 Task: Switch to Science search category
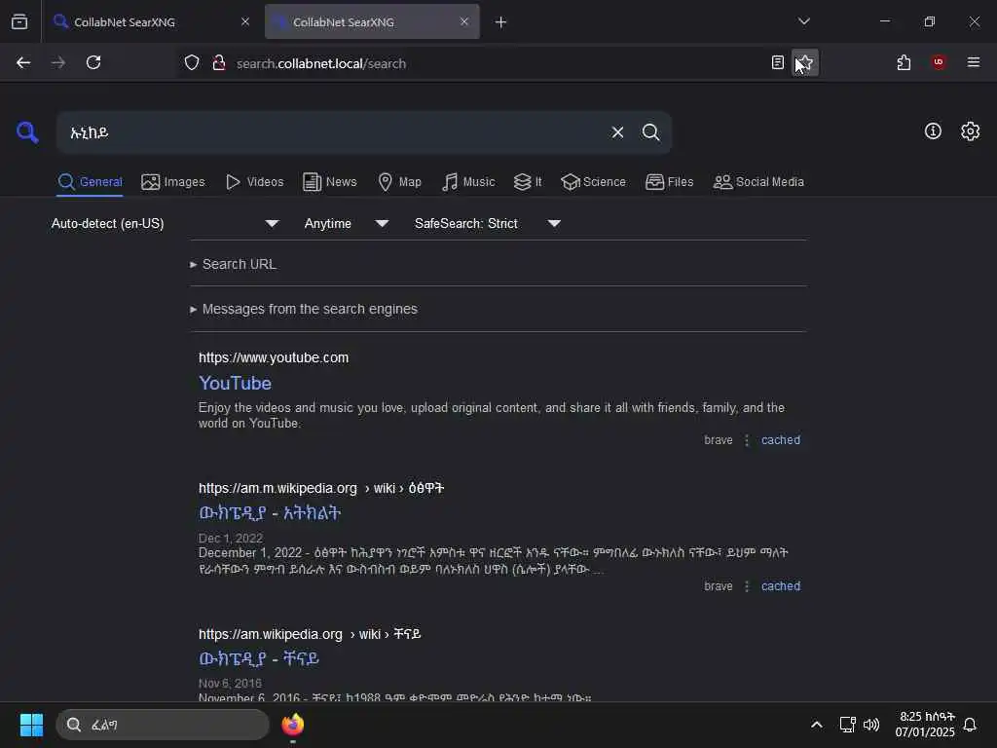coord(593,182)
